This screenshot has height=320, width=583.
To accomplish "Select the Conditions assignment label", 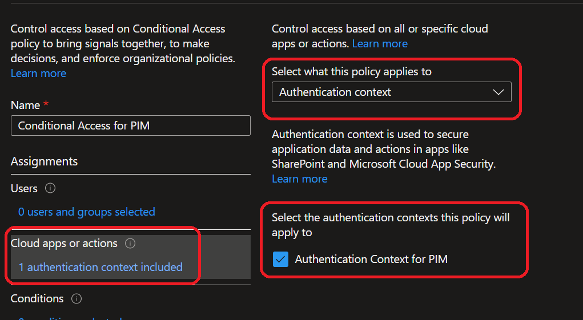I will click(x=37, y=299).
